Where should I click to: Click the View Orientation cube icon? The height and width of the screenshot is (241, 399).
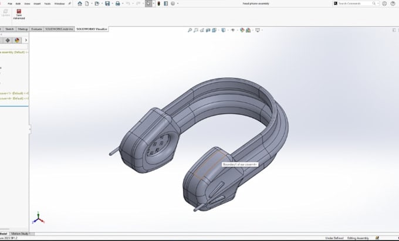[x=214, y=30]
